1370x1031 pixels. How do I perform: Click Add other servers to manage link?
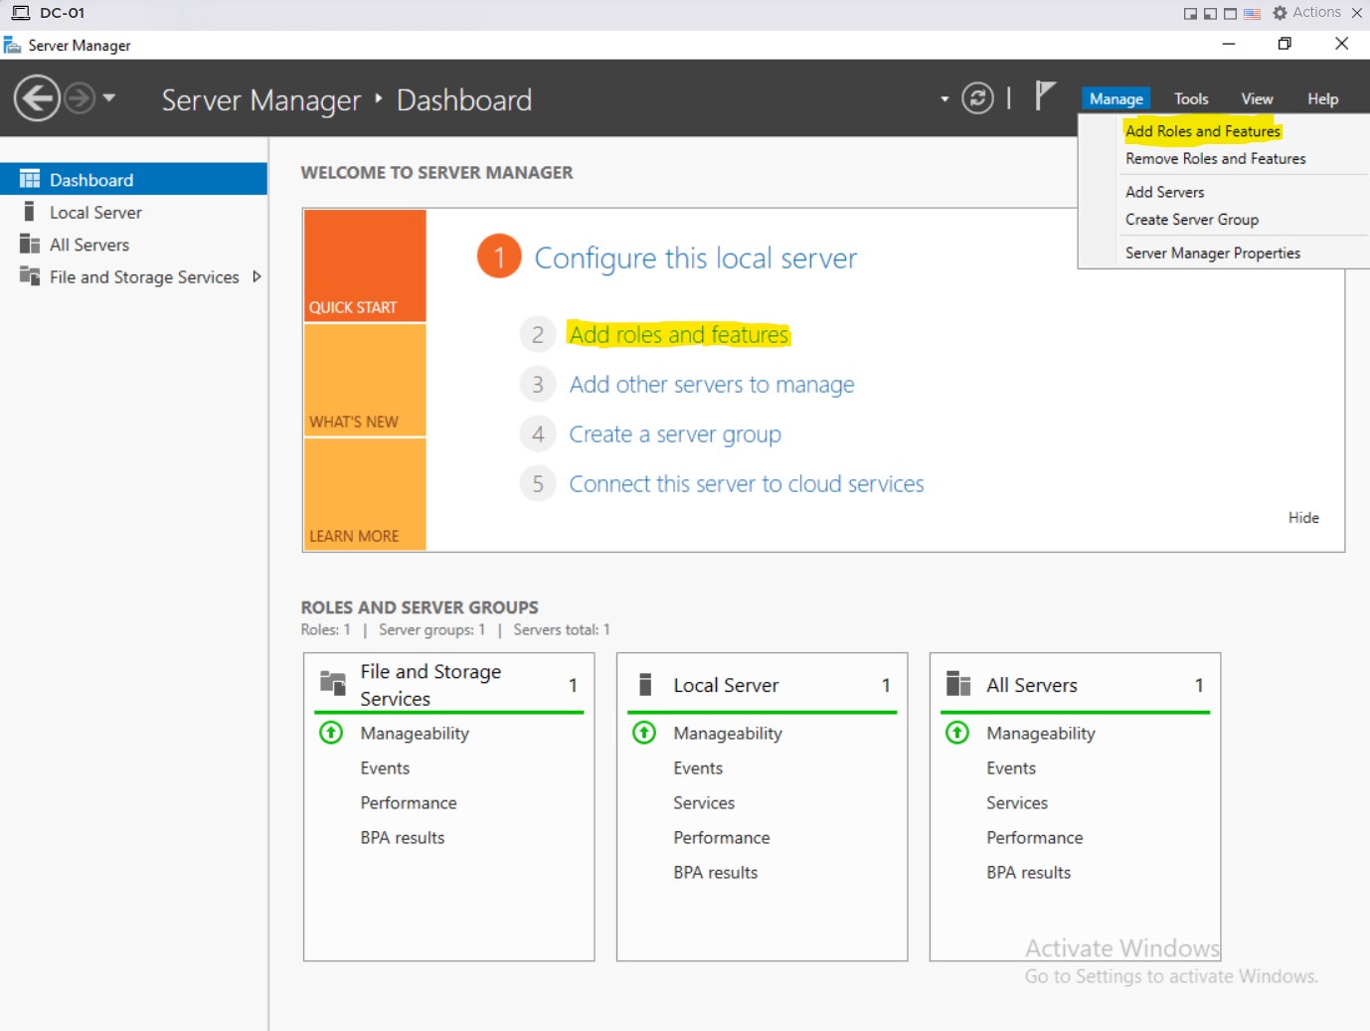(711, 385)
